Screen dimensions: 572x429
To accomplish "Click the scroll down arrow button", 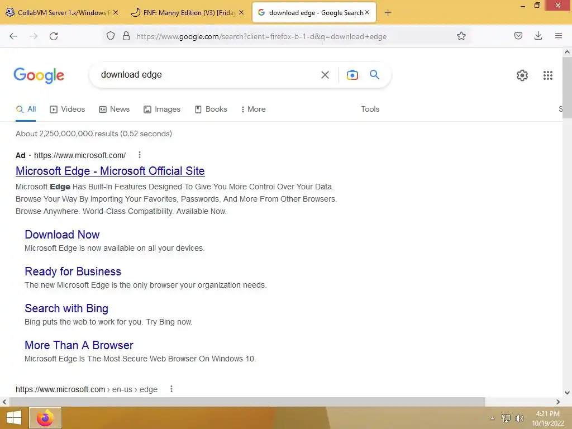I will [567, 393].
